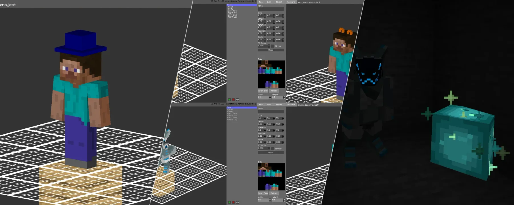Click Mode button in fox_ears editor
The image size is (514, 205).
click(271, 50)
